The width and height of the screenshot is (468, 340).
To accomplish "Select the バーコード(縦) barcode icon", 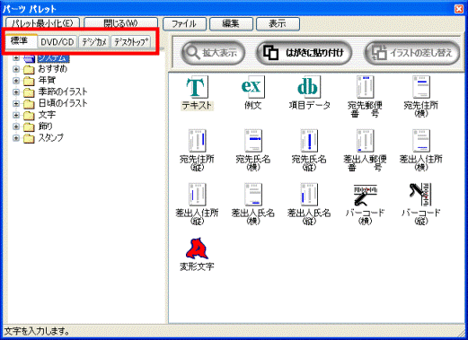I will pyautogui.click(x=420, y=195).
